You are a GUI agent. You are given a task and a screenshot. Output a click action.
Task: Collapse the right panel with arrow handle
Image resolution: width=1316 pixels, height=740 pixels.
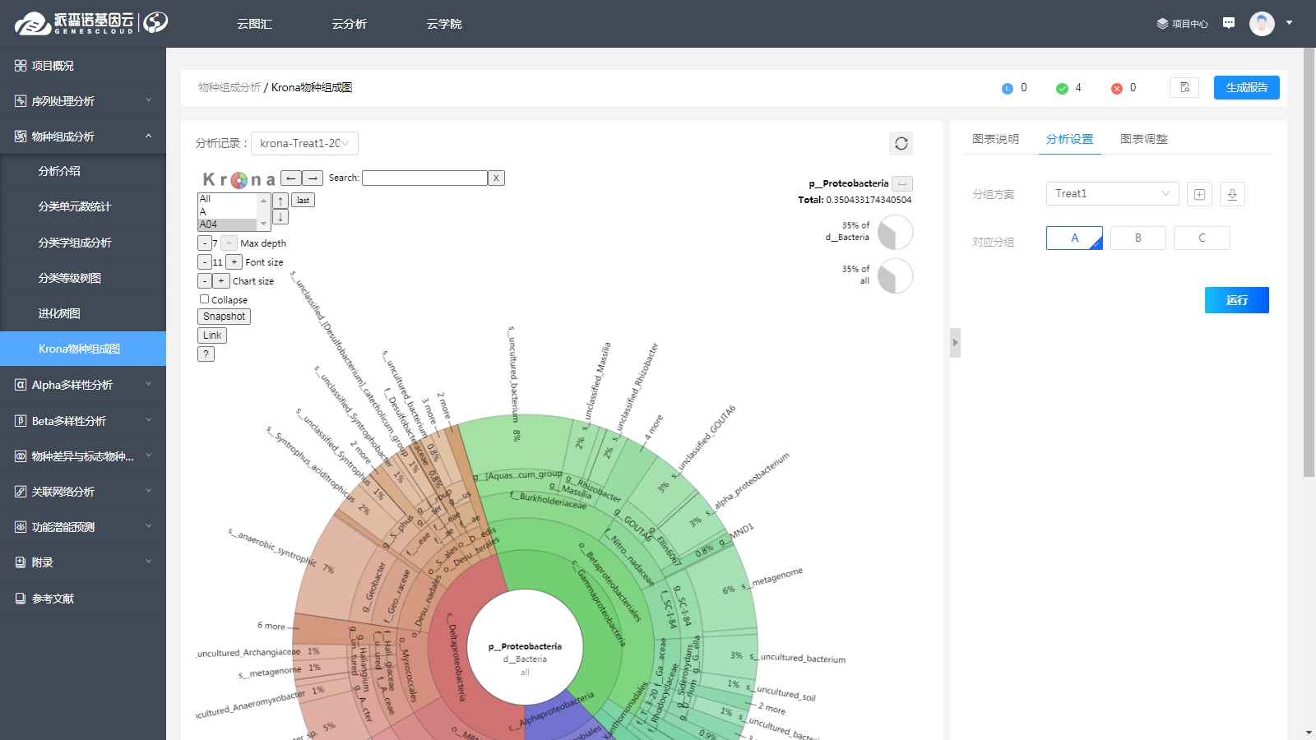(955, 342)
